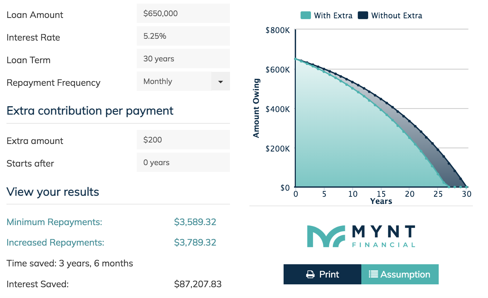The image size is (488, 298).
Task: Toggle the With Extra legend swatch
Action: pyautogui.click(x=306, y=15)
